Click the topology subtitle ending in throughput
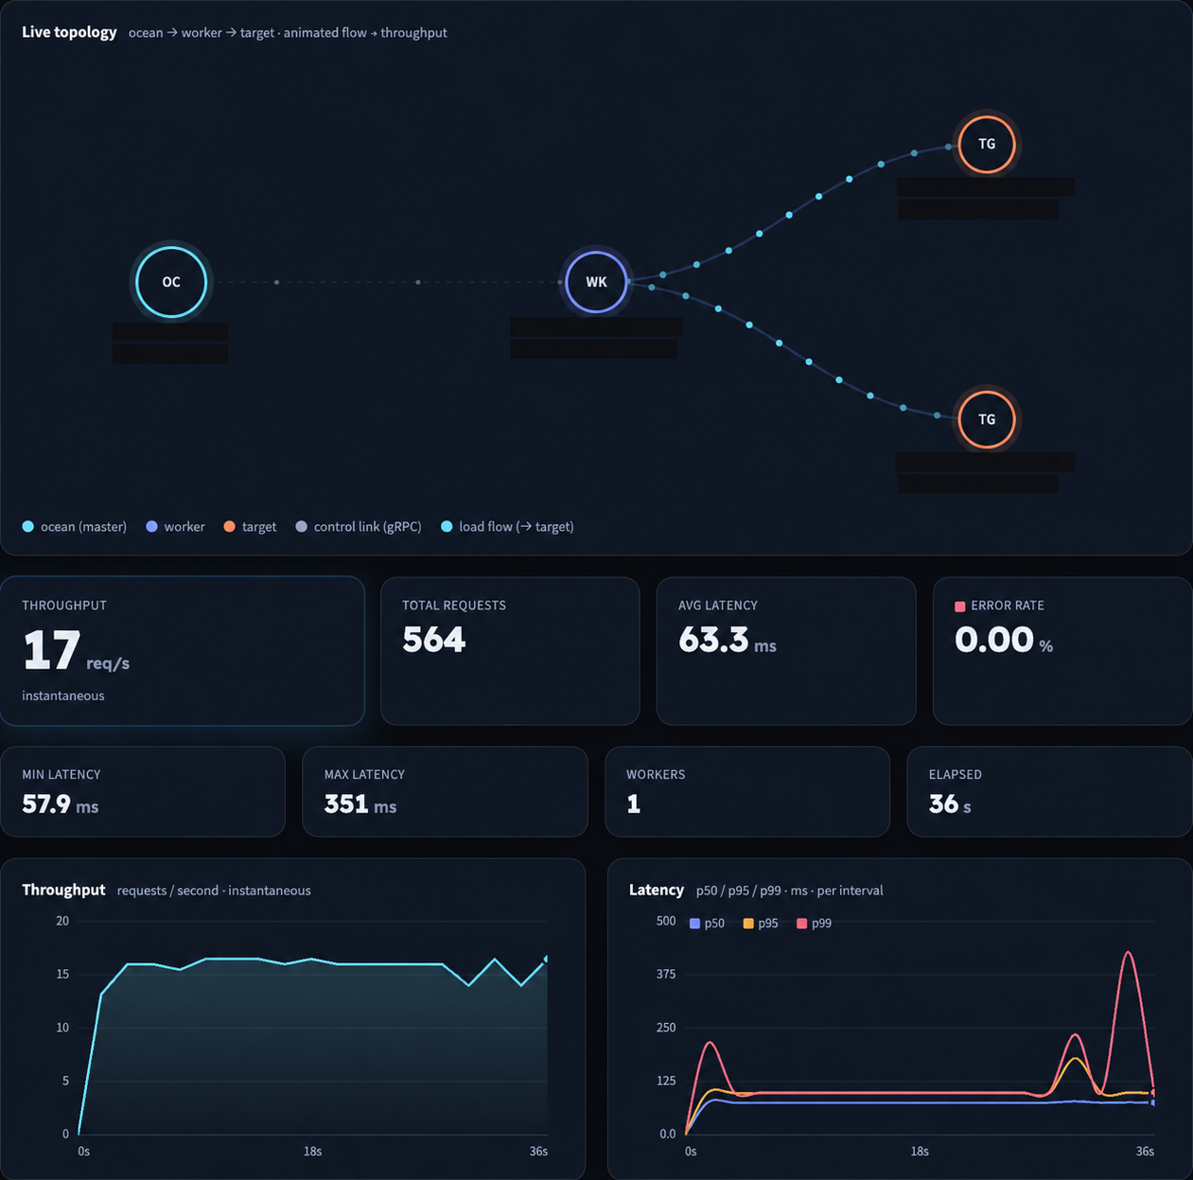 pyautogui.click(x=288, y=32)
